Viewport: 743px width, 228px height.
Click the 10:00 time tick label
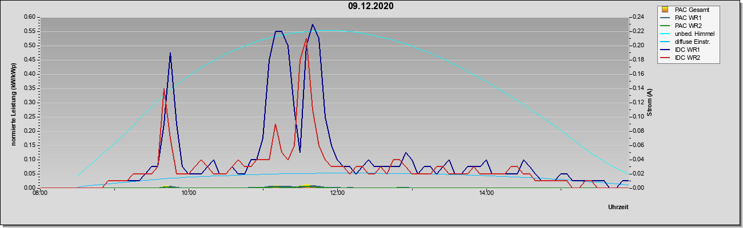pos(188,194)
